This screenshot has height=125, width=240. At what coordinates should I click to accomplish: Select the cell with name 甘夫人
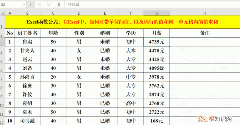[x=28, y=51]
